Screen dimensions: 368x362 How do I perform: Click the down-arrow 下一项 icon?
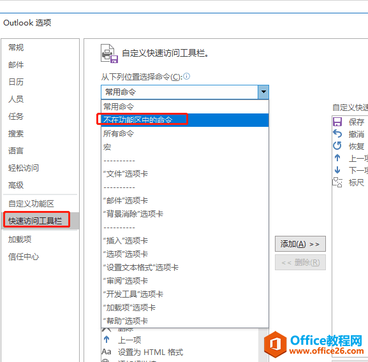point(337,170)
